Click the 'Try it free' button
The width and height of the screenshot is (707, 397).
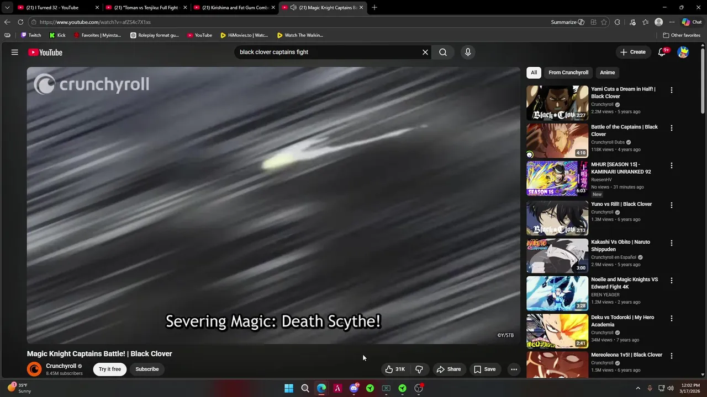tap(110, 369)
